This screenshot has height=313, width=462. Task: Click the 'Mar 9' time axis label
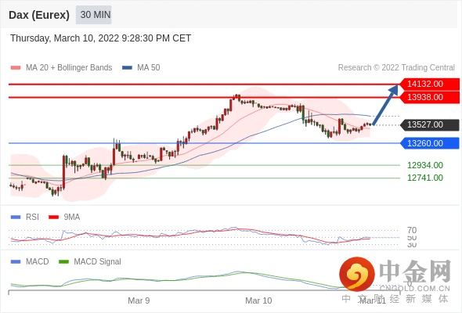click(139, 300)
